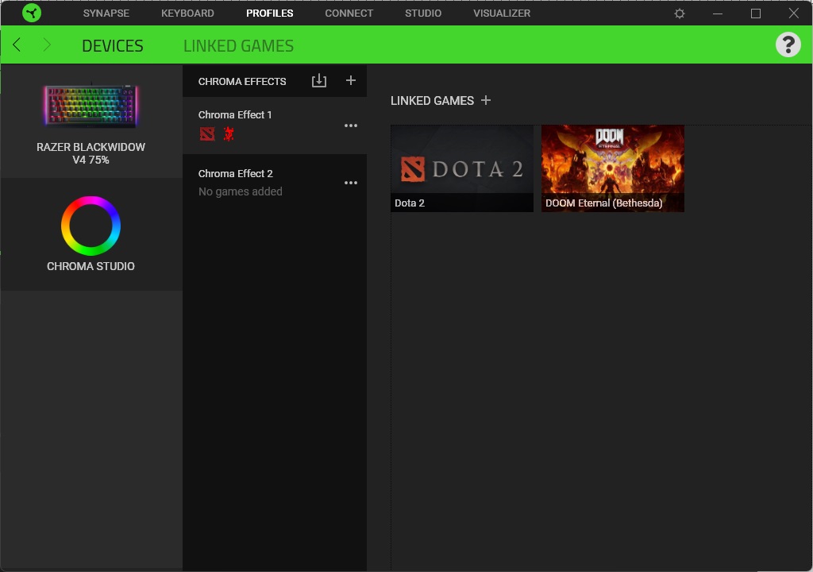Open Synapse settings gear
Screen dimensions: 813x572
pos(680,14)
